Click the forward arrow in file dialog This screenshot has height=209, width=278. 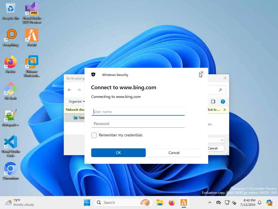[x=79, y=90]
